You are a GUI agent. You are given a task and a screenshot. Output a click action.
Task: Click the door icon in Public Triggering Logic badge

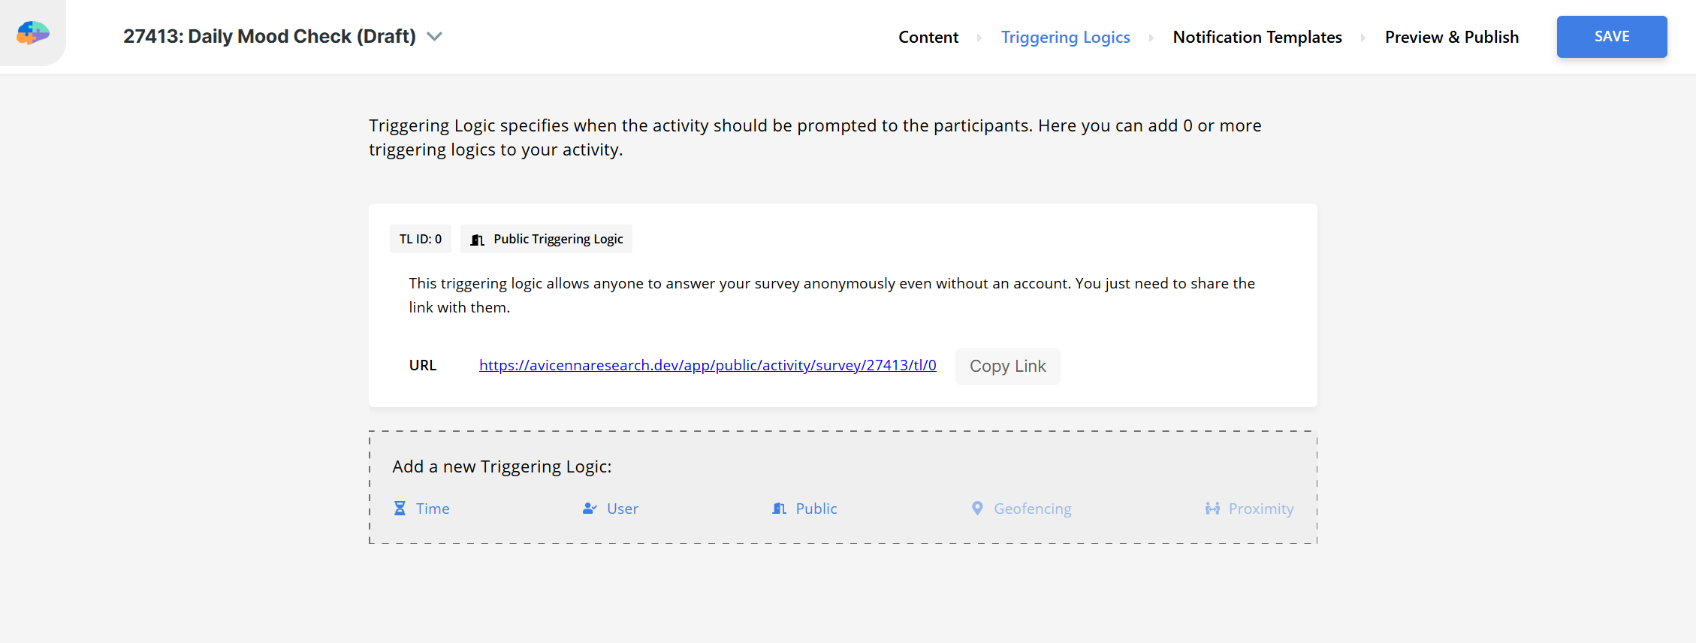[x=477, y=240]
